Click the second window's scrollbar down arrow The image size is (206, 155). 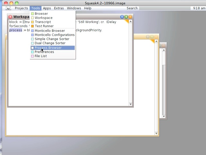pyautogui.click(x=156, y=133)
